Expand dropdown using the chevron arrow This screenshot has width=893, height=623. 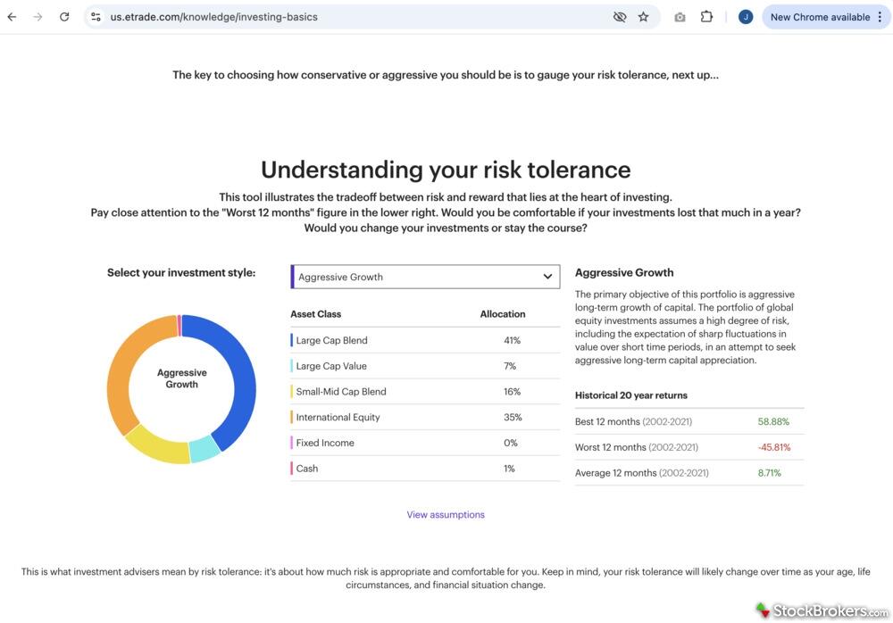[547, 277]
